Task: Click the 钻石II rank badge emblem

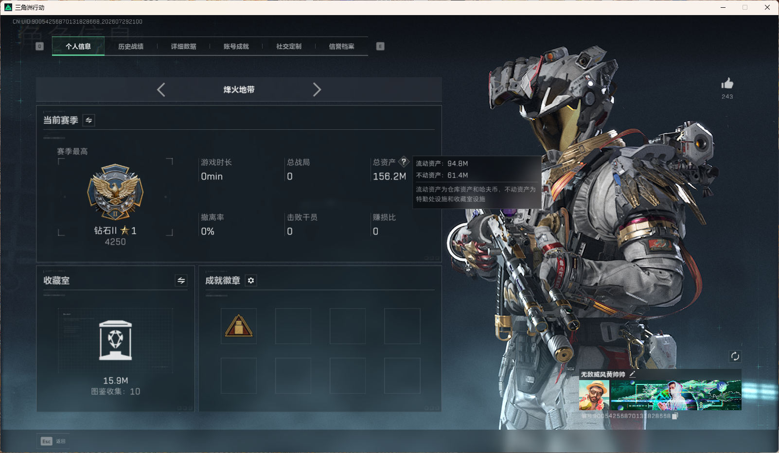Action: (115, 192)
